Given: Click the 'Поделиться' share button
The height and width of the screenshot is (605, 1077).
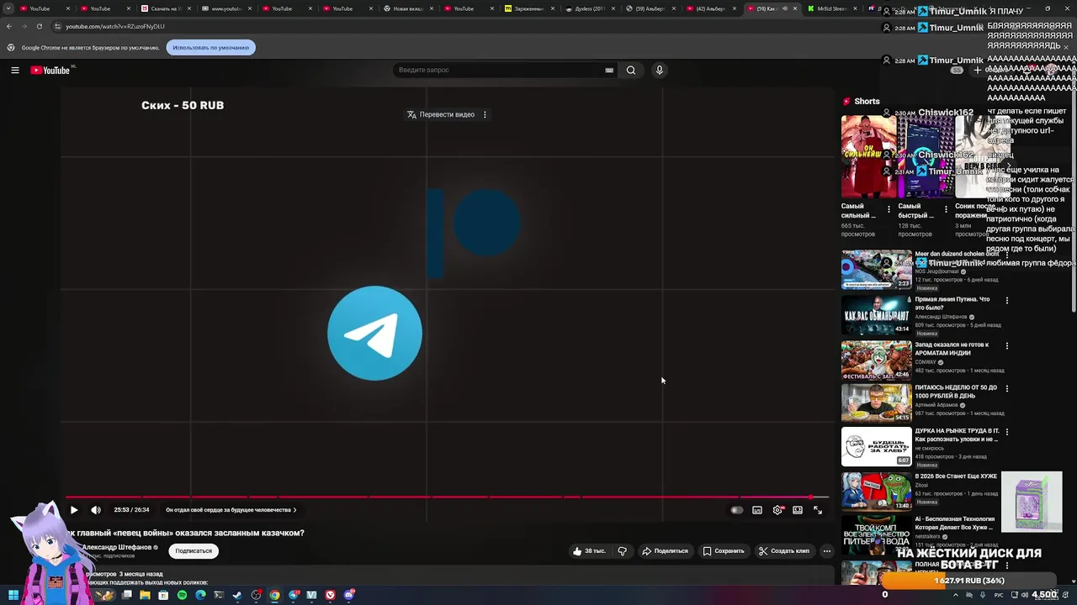Looking at the screenshot, I should pyautogui.click(x=665, y=551).
